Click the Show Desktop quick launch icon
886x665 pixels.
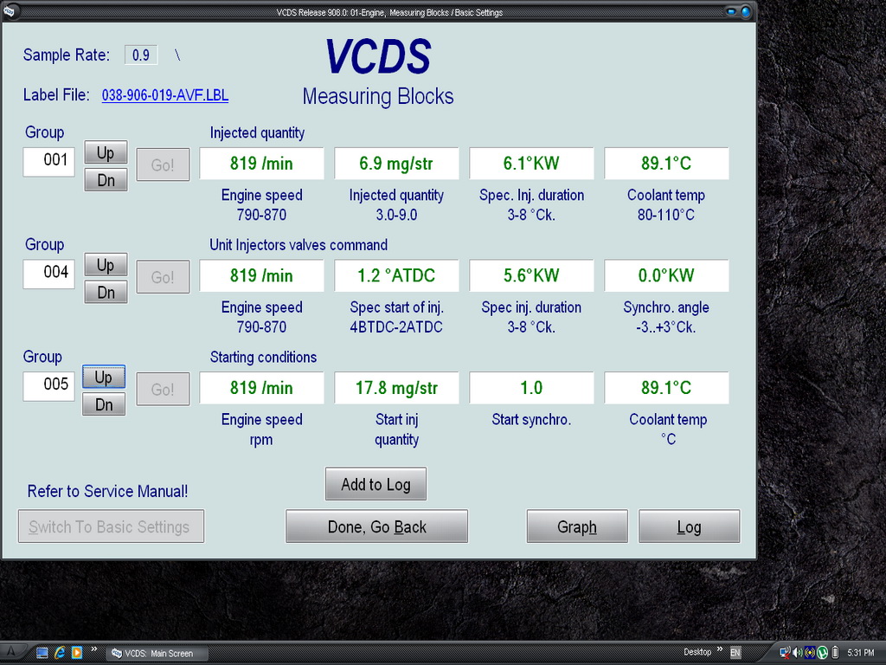(42, 653)
